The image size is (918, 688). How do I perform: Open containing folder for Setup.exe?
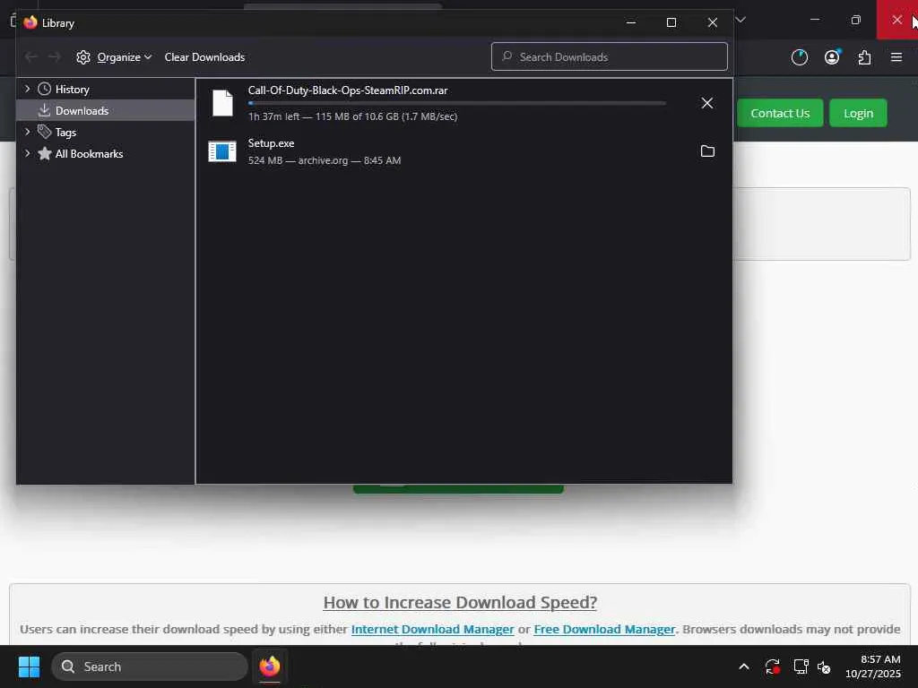(707, 150)
